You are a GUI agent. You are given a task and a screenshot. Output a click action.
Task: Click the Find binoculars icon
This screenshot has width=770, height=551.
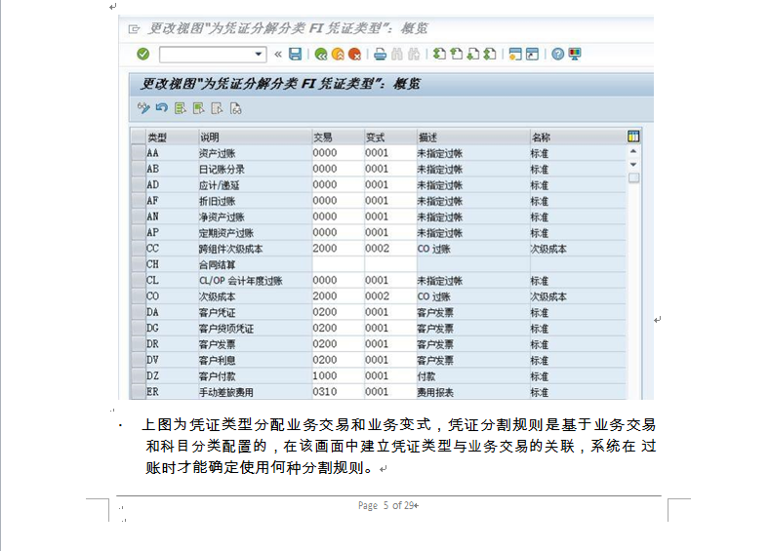397,54
